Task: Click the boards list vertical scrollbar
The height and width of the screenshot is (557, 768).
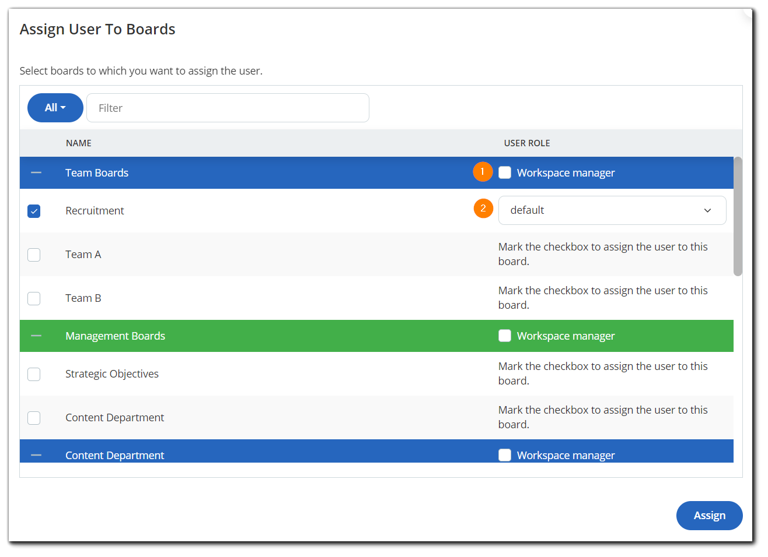Action: click(x=738, y=216)
